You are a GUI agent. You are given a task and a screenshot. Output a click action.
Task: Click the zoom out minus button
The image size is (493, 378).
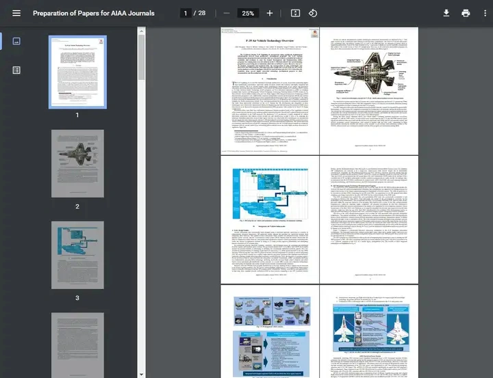(227, 13)
